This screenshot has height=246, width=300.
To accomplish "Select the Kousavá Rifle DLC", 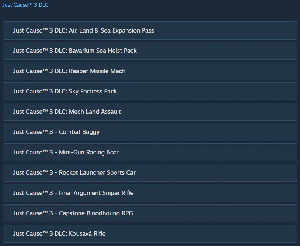I will [59, 233].
